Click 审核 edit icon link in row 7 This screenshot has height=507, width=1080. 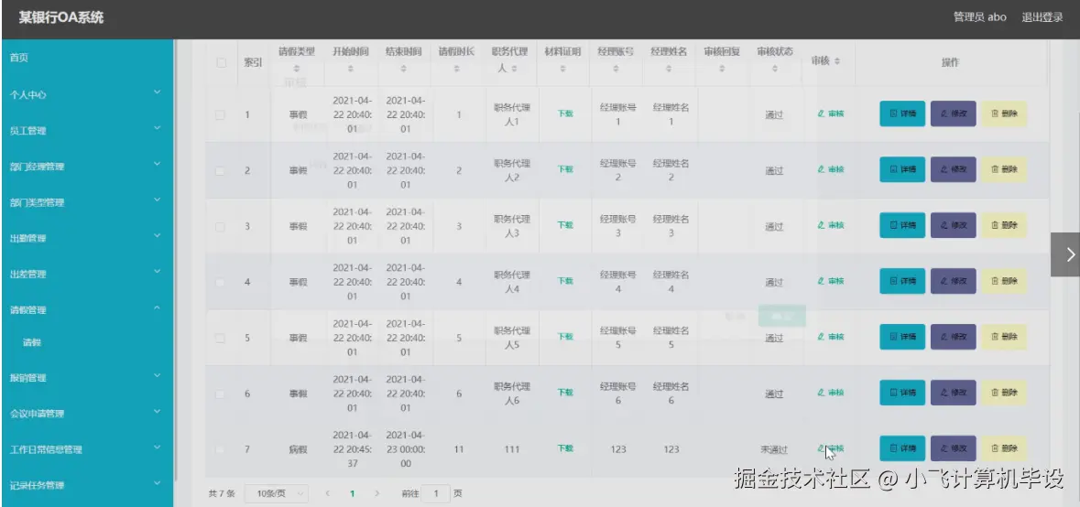tap(831, 448)
